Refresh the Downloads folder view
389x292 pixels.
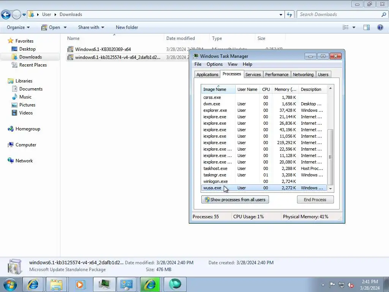pos(289,15)
